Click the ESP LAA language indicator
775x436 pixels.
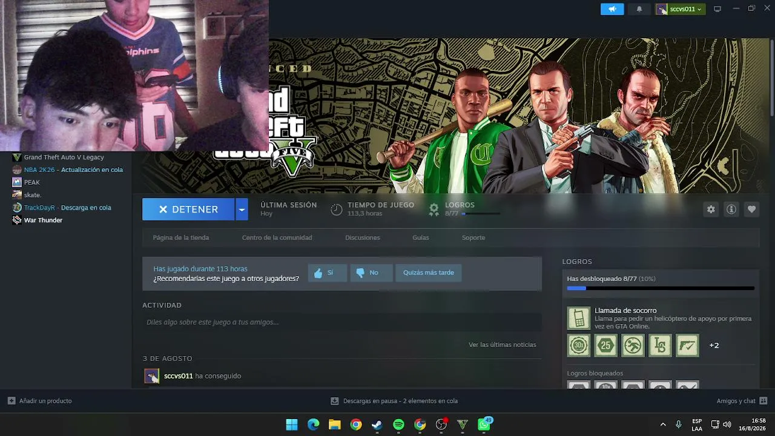point(697,424)
